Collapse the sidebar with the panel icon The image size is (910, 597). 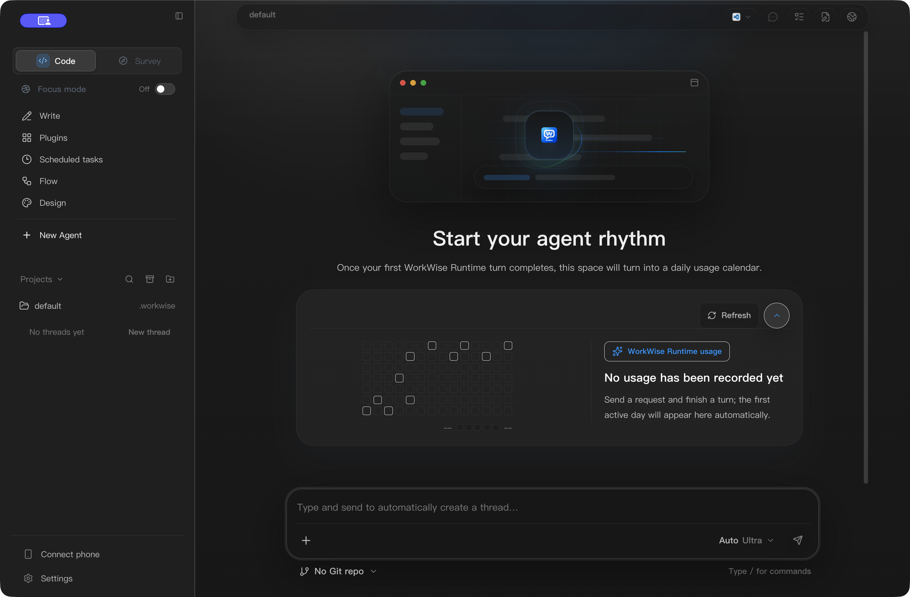tap(179, 16)
